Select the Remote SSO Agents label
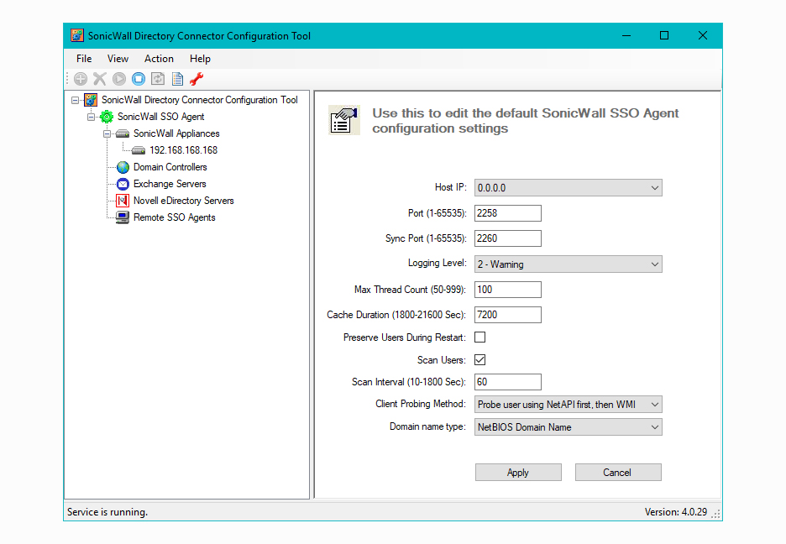786x544 pixels. [174, 217]
